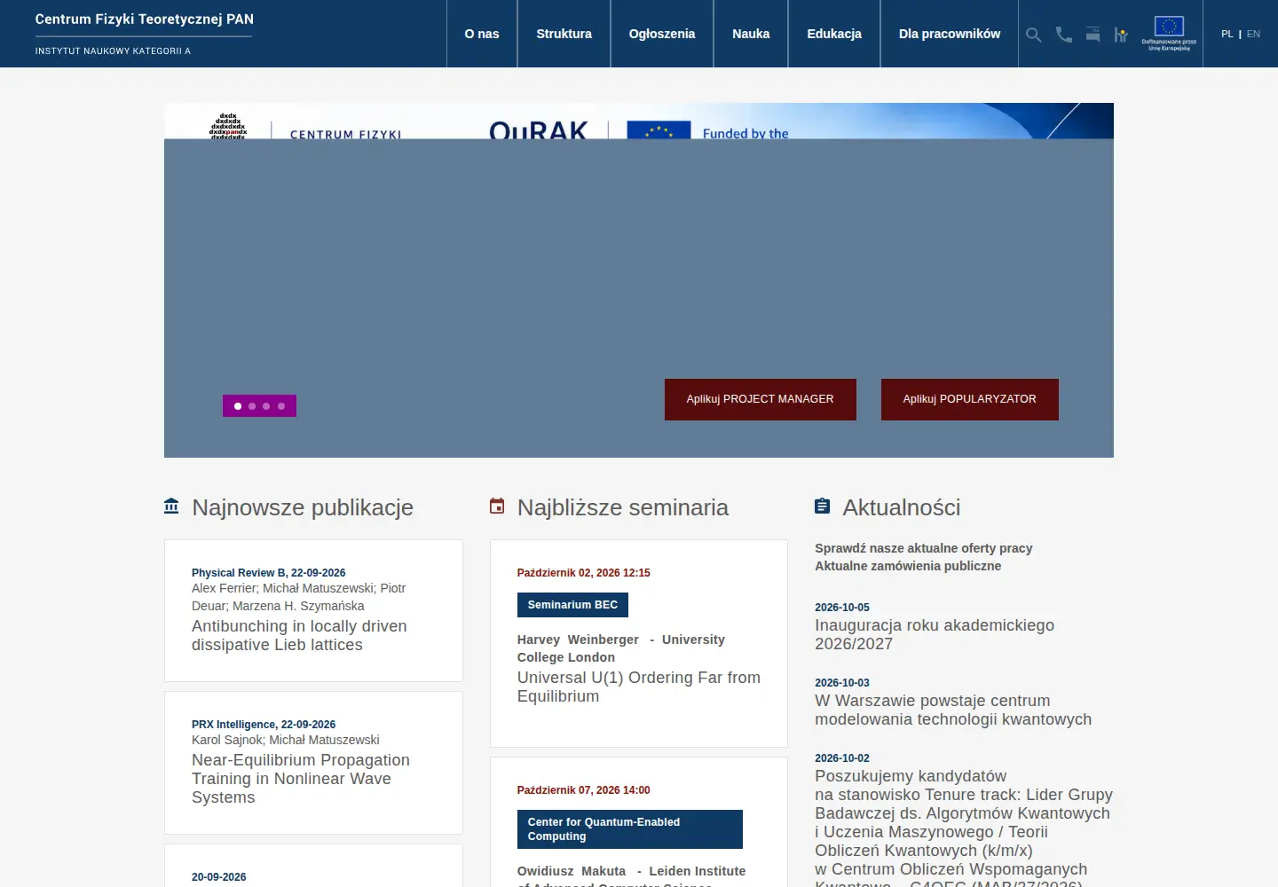Image resolution: width=1278 pixels, height=887 pixels.
Task: Click the 2026-10-03 news date
Action: [x=842, y=683]
